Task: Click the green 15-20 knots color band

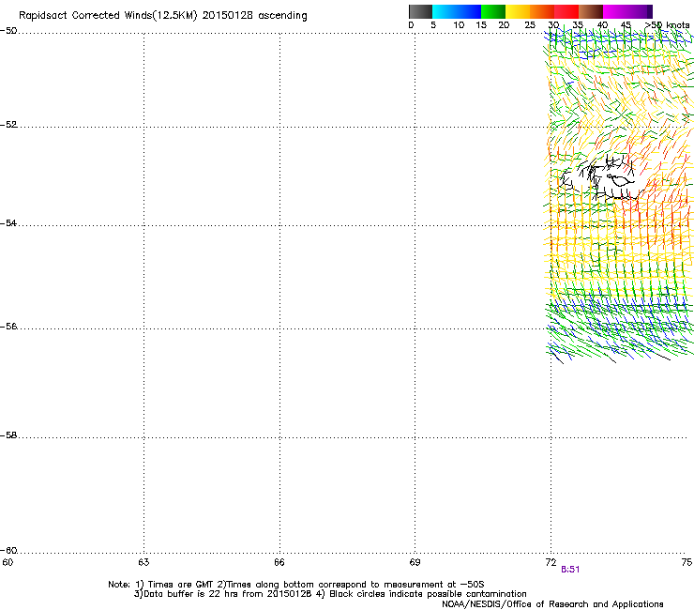Action: [493, 11]
